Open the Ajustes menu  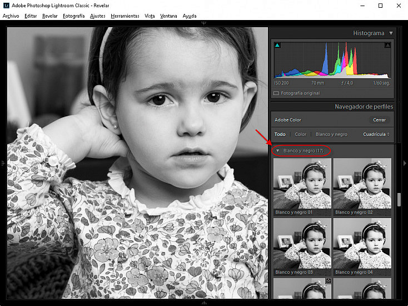tap(98, 16)
